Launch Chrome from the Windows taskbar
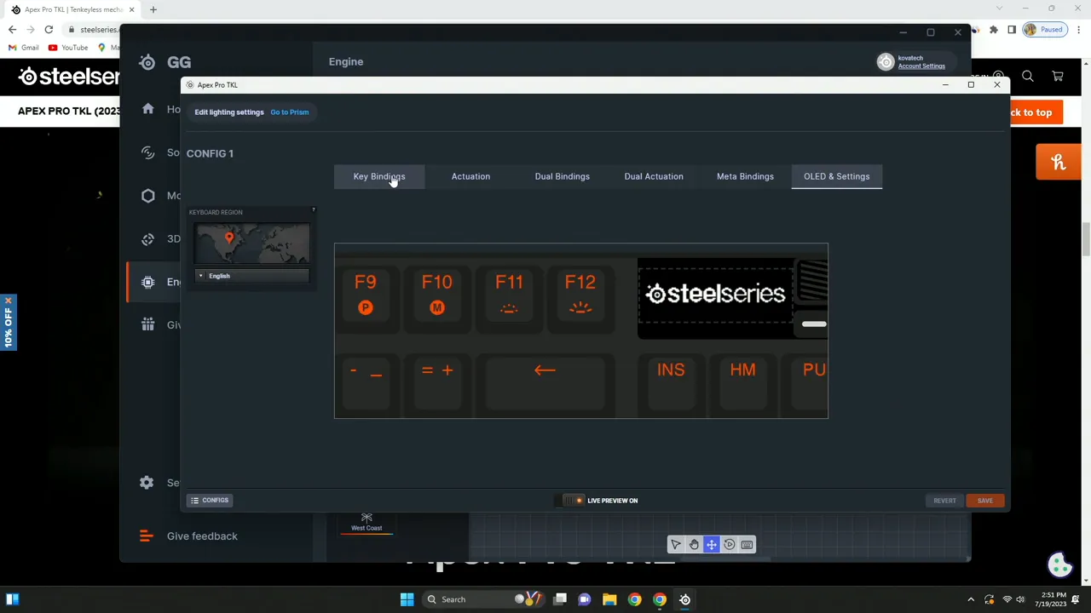Viewport: 1091px width, 613px height. [634, 599]
